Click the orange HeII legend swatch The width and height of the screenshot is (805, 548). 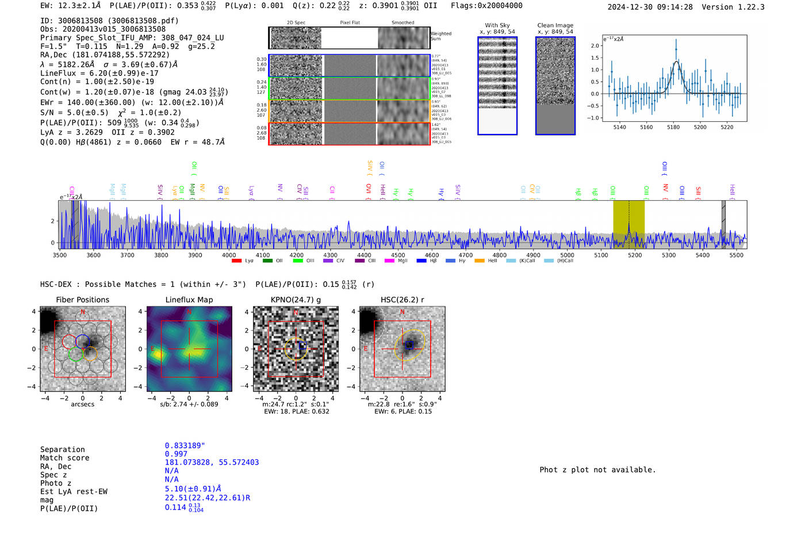point(480,261)
